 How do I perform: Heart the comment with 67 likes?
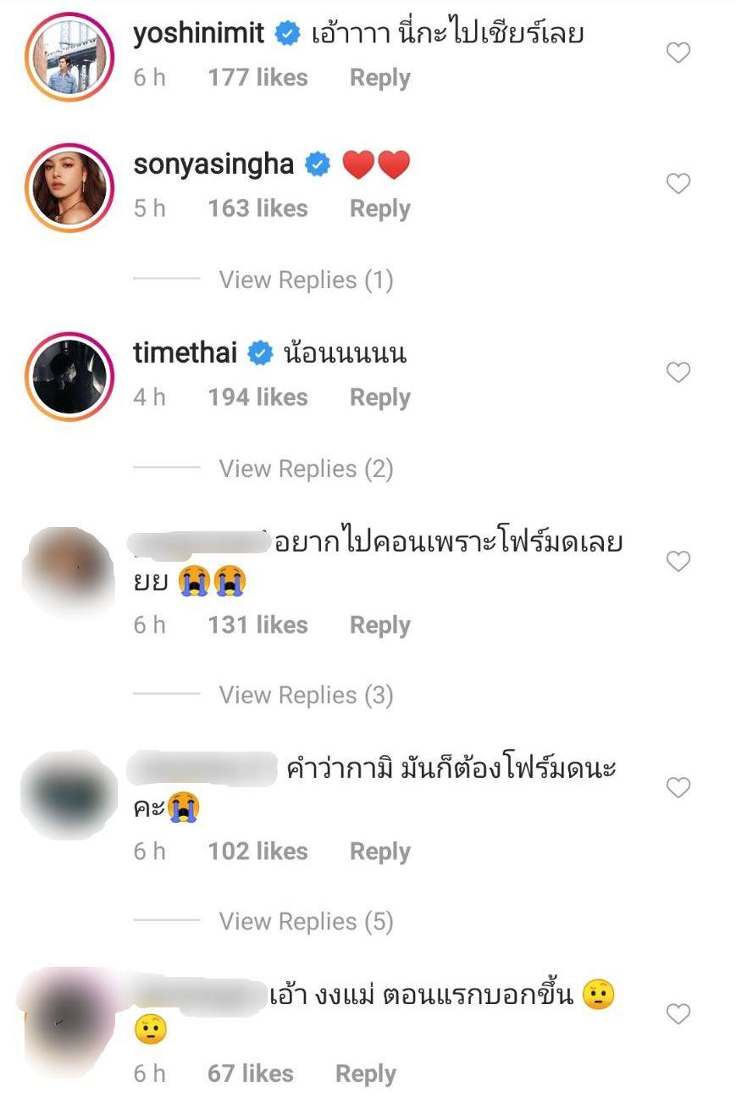[x=678, y=1013]
